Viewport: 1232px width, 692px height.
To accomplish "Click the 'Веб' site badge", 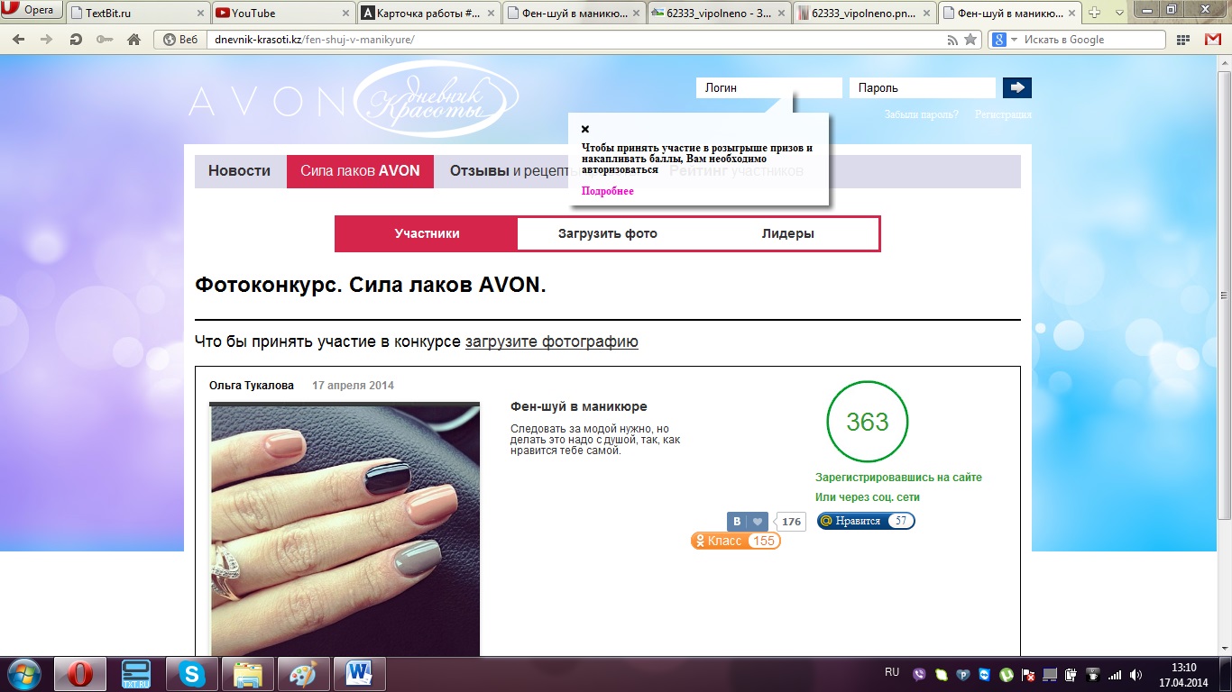I will coord(180,40).
